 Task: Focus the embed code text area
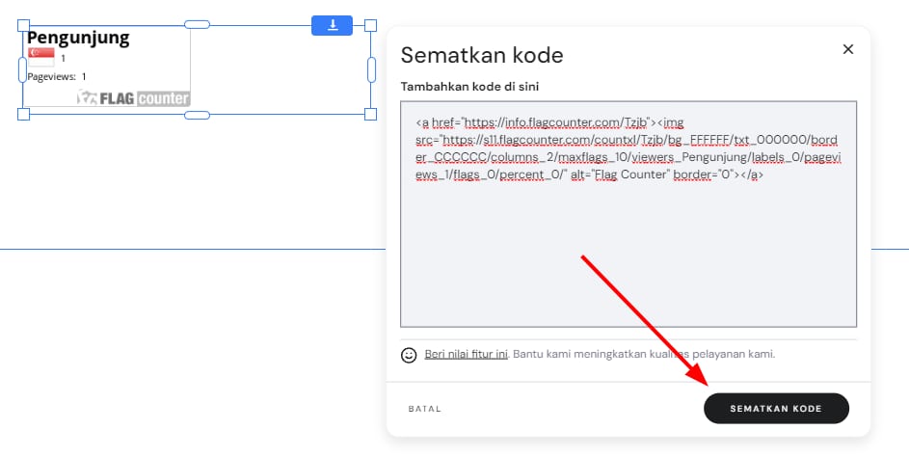628,251
